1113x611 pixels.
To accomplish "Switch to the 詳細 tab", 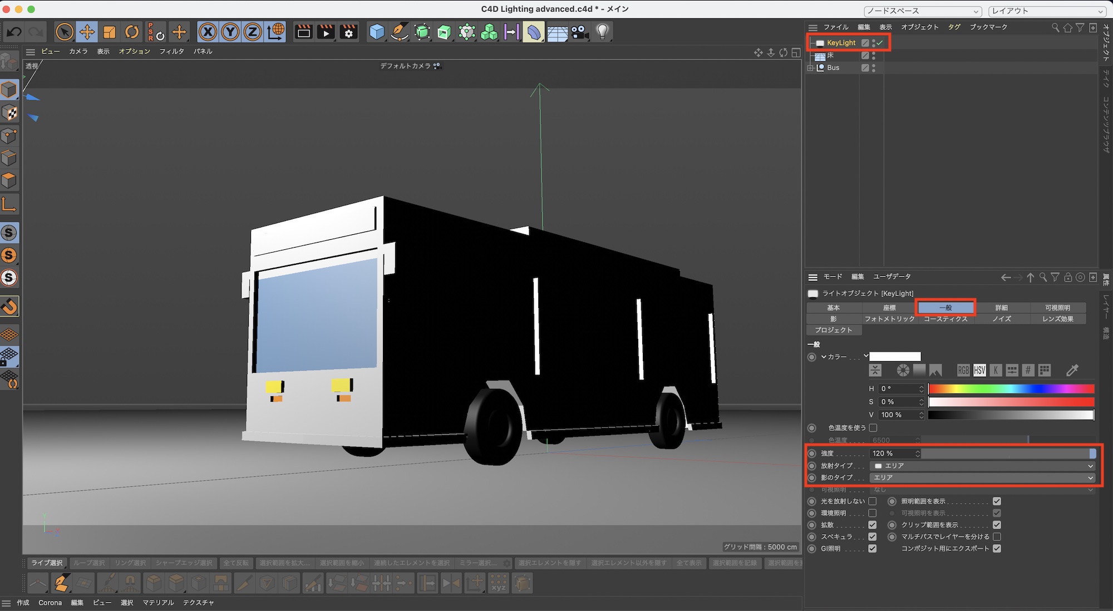I will [1001, 308].
